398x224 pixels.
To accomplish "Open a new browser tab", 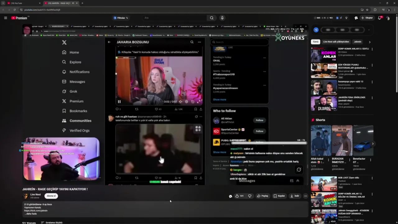I will tap(82, 3).
